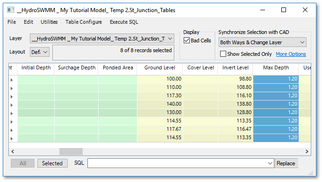This screenshot has width=322, height=182.
Task: Click horizontal scrollbar left arrow
Action: (13, 152)
